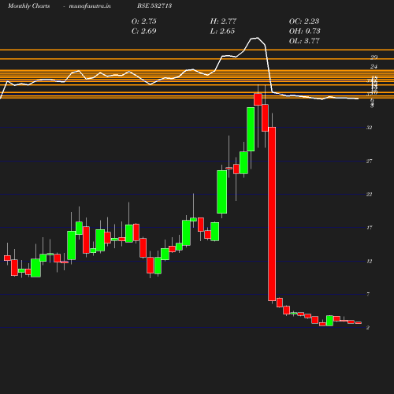Image resolution: width=394 pixels, height=394 pixels.
Task: Click the upper indicator axis label 24
Action: [x=374, y=67]
